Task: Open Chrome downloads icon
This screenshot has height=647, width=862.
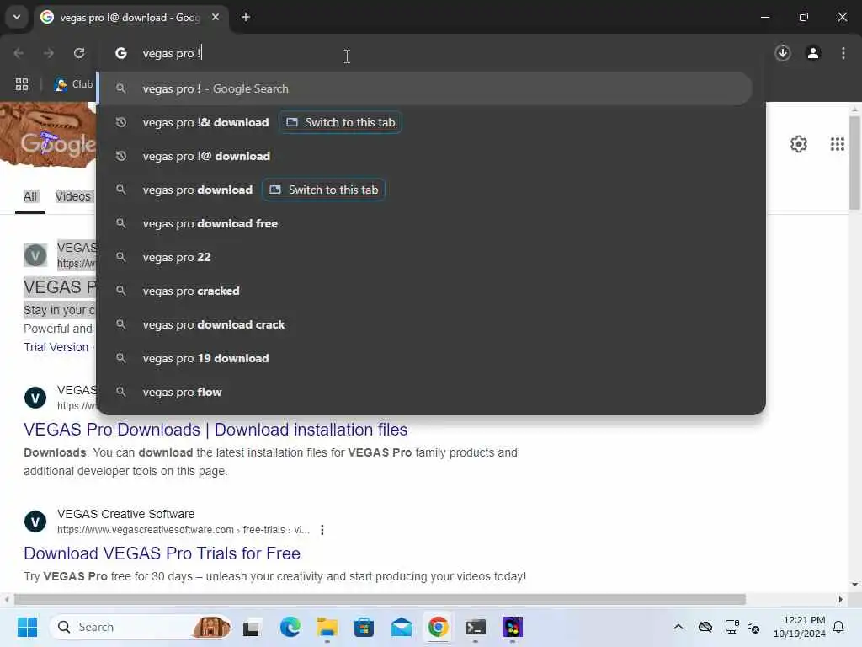Action: tap(783, 53)
